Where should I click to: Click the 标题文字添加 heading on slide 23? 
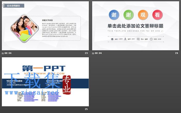47,20
